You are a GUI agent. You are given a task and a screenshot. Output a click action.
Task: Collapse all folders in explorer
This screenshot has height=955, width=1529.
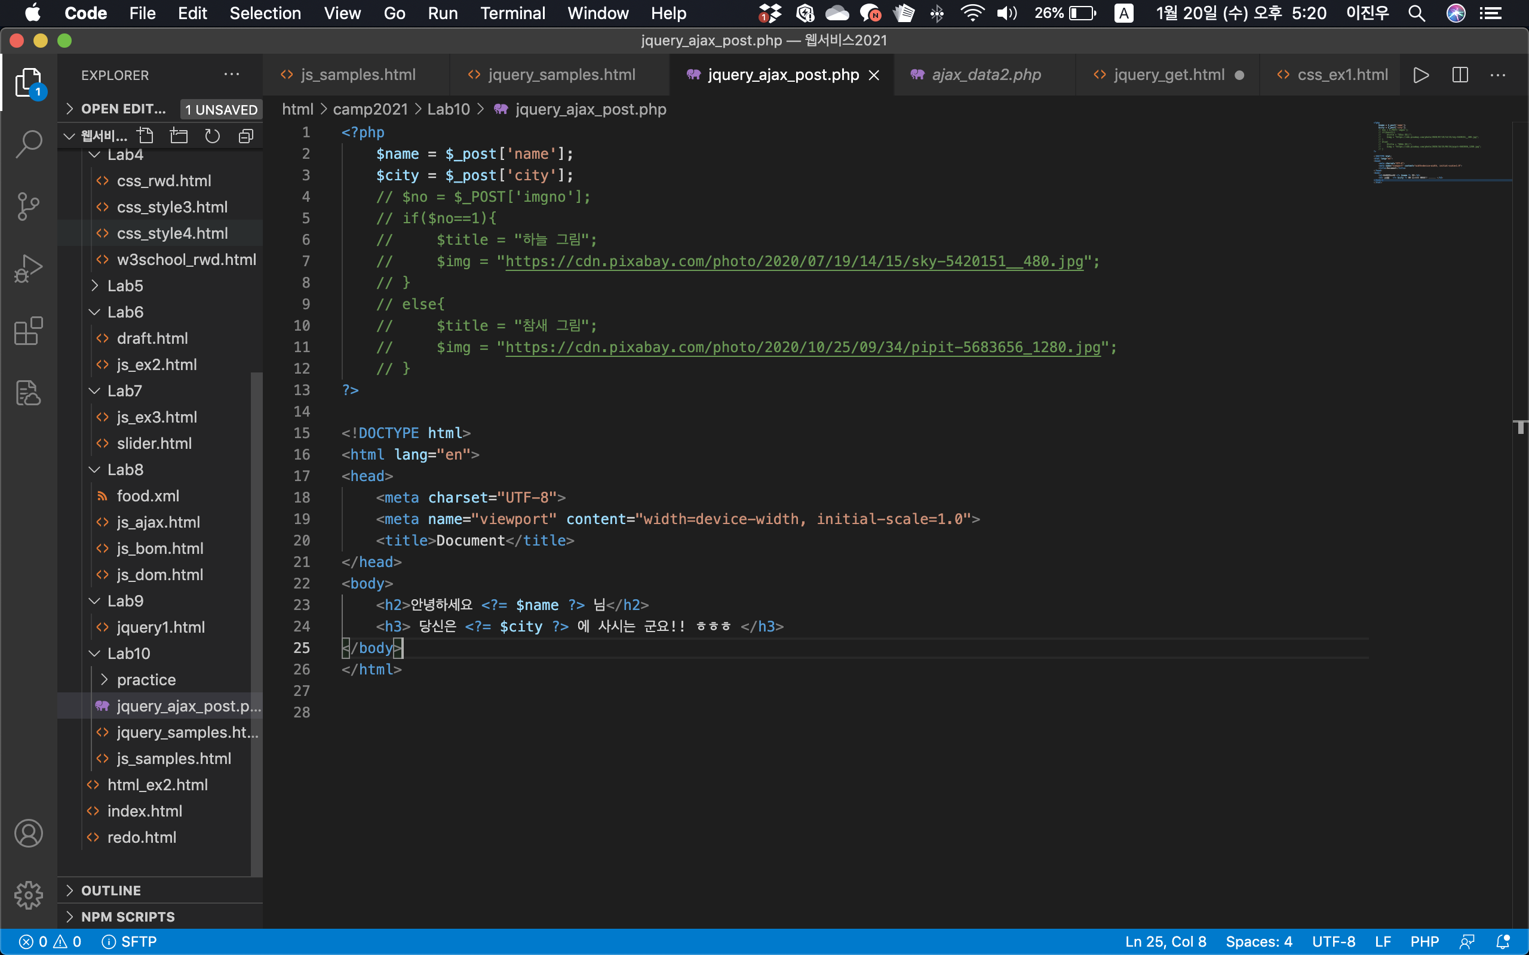tap(246, 136)
